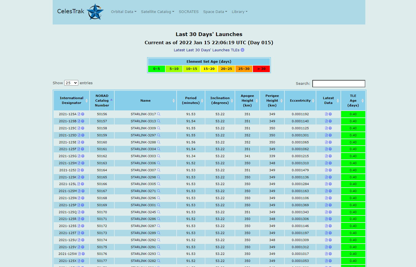Click the CelesTrak home text link
The image size is (416, 267).
click(71, 11)
